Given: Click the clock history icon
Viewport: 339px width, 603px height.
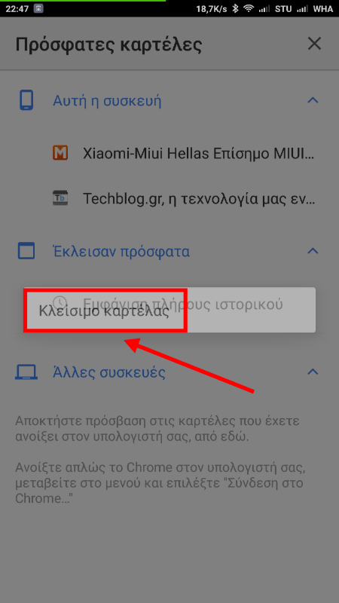Looking at the screenshot, I should pos(60,301).
